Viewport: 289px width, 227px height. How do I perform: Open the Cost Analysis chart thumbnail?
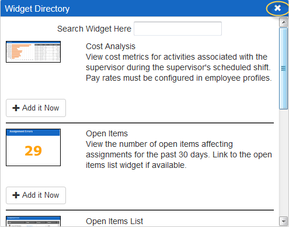click(33, 51)
